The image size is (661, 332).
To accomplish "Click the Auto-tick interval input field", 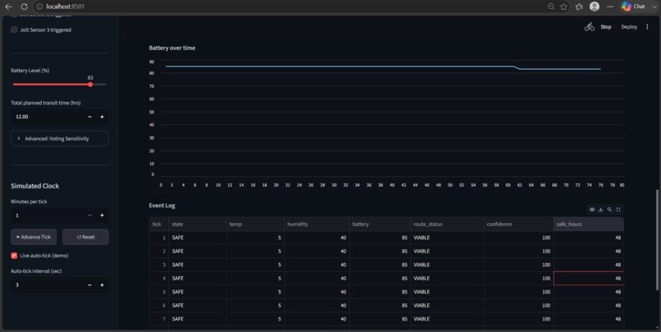I will [x=48, y=284].
